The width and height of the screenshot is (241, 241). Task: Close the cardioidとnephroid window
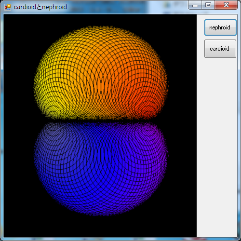[x=226, y=5]
